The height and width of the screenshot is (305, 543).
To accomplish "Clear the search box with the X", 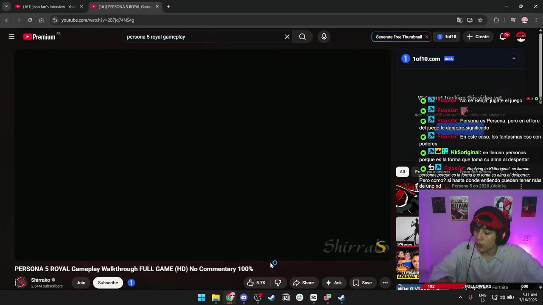I will pyautogui.click(x=287, y=37).
